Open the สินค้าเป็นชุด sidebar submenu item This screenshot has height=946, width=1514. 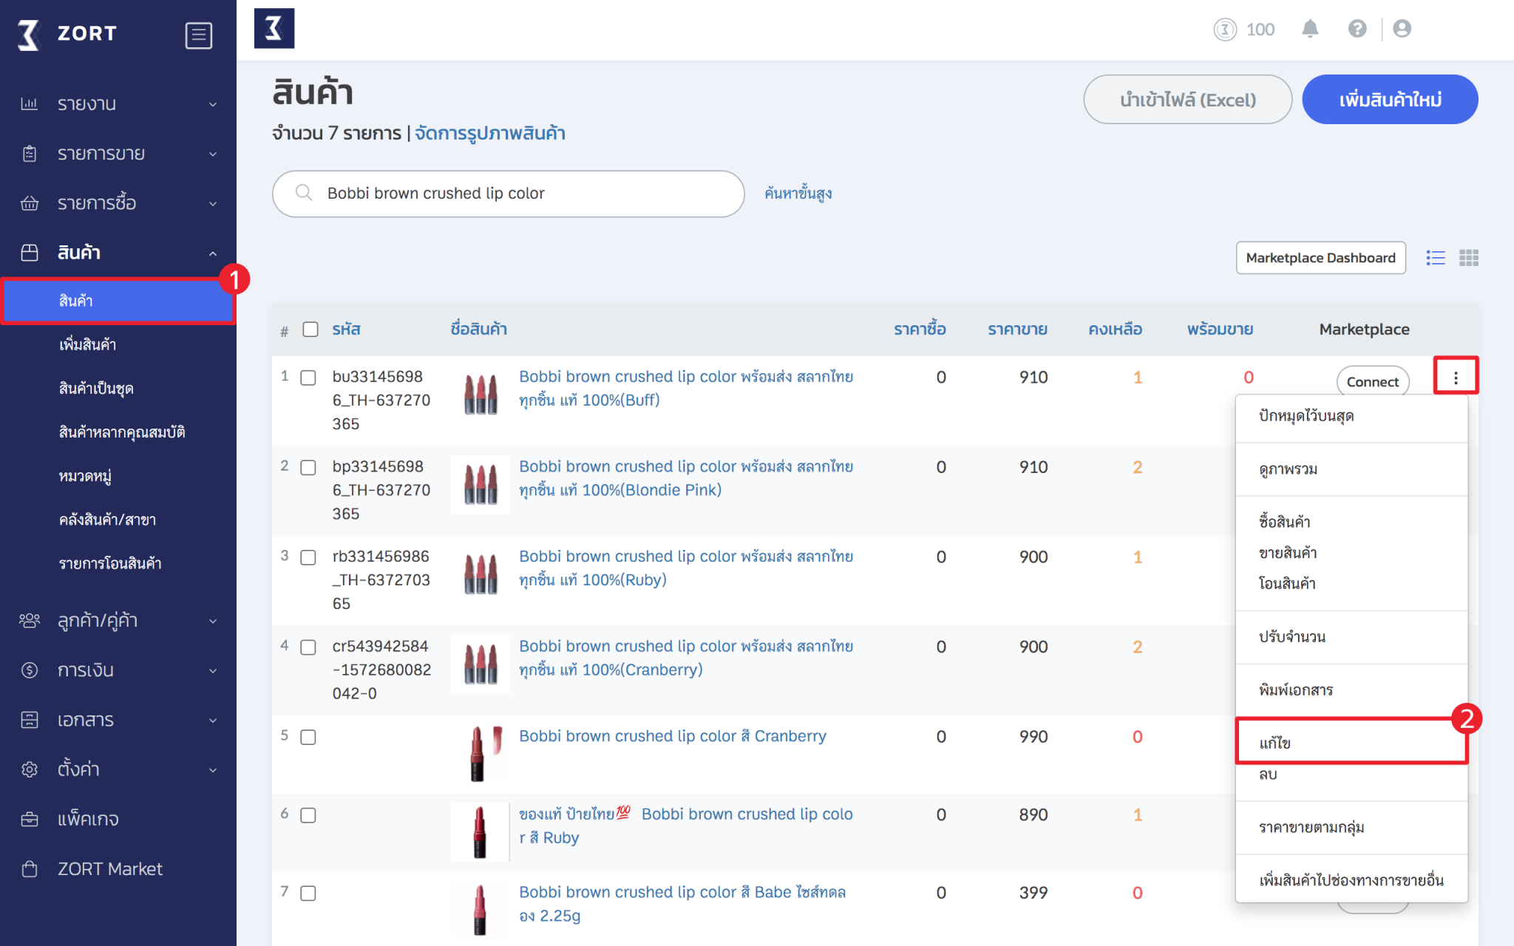pos(96,389)
